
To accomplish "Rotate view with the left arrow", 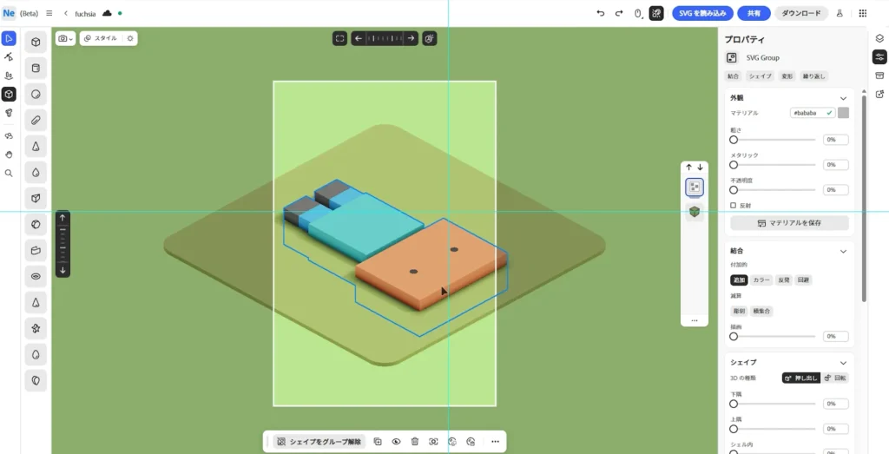I will tap(359, 38).
